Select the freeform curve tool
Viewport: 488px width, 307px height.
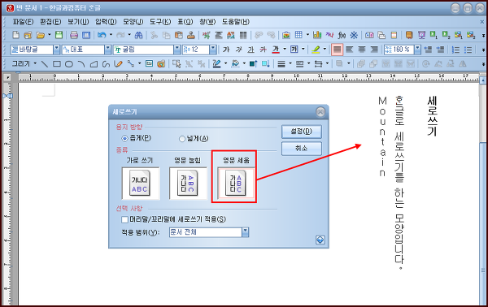click(x=106, y=64)
